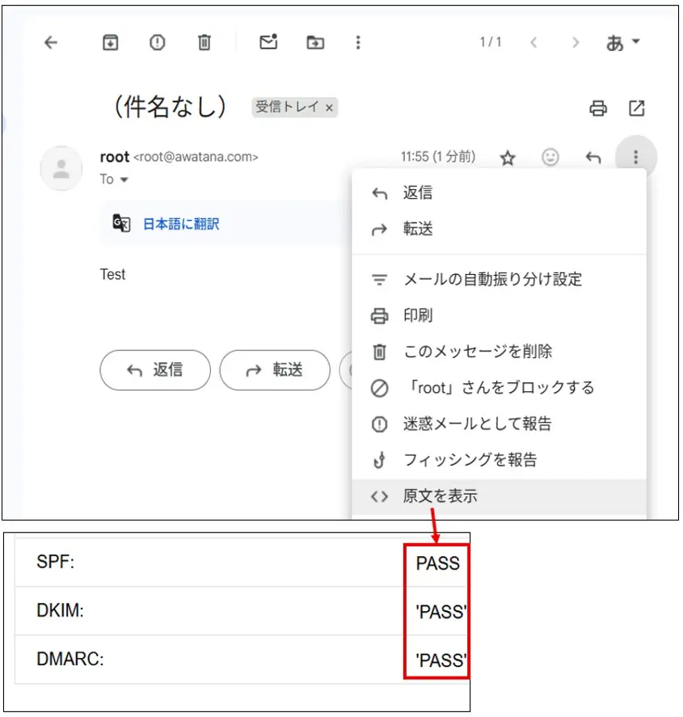683x717 pixels.
Task: Select 「root」さんをブロックする menu entry
Action: click(500, 388)
